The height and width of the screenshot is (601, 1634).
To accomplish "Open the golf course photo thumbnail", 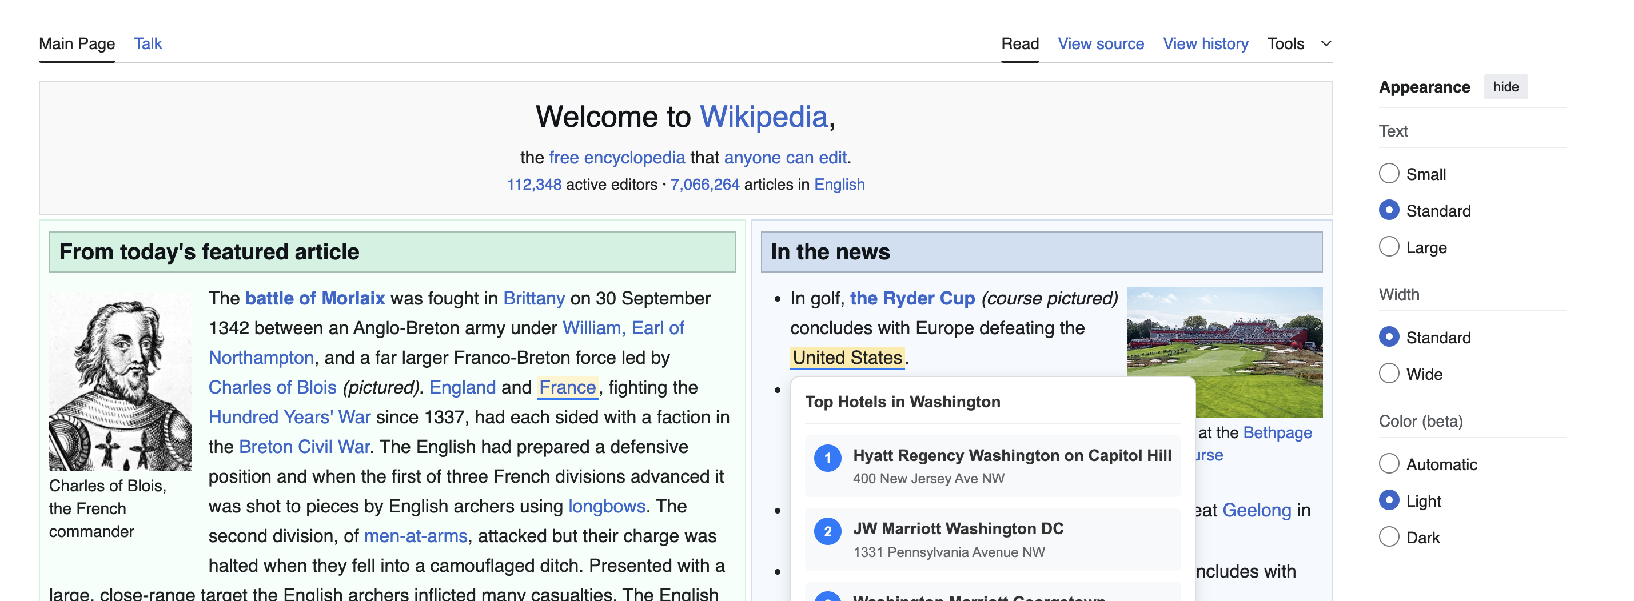I will [1224, 352].
